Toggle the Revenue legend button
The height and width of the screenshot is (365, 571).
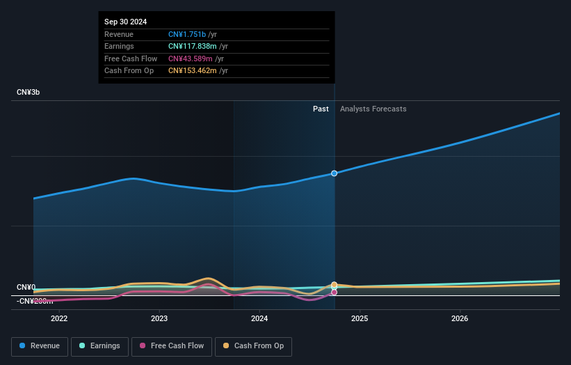(40, 346)
